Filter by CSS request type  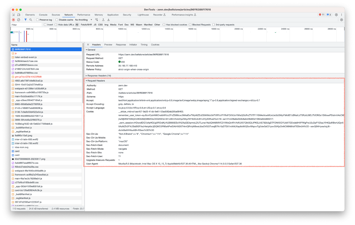click(x=100, y=25)
